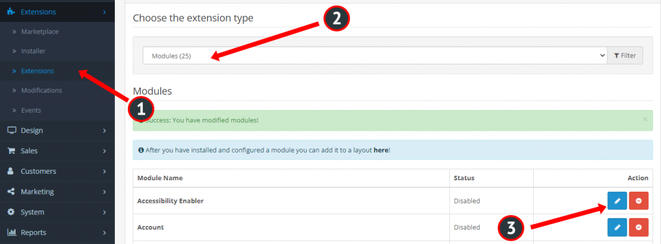Image resolution: width=661 pixels, height=244 pixels.
Task: Expand the Design menu chevron
Action: pyautogui.click(x=104, y=131)
